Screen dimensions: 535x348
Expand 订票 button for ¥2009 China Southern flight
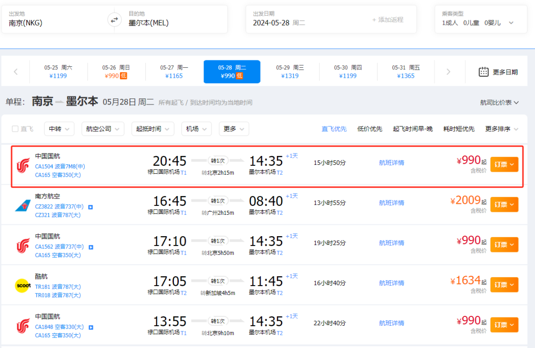pyautogui.click(x=504, y=204)
